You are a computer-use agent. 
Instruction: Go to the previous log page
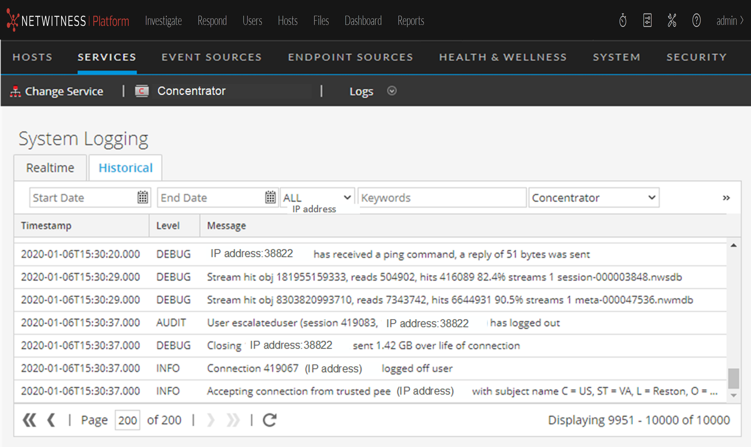pos(51,420)
